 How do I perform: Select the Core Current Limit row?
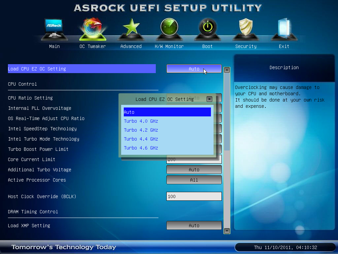coord(31,159)
